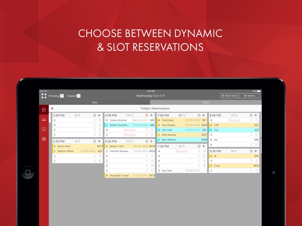Select James T Kirk reservation
The height and width of the screenshot is (226, 302).
130,146
